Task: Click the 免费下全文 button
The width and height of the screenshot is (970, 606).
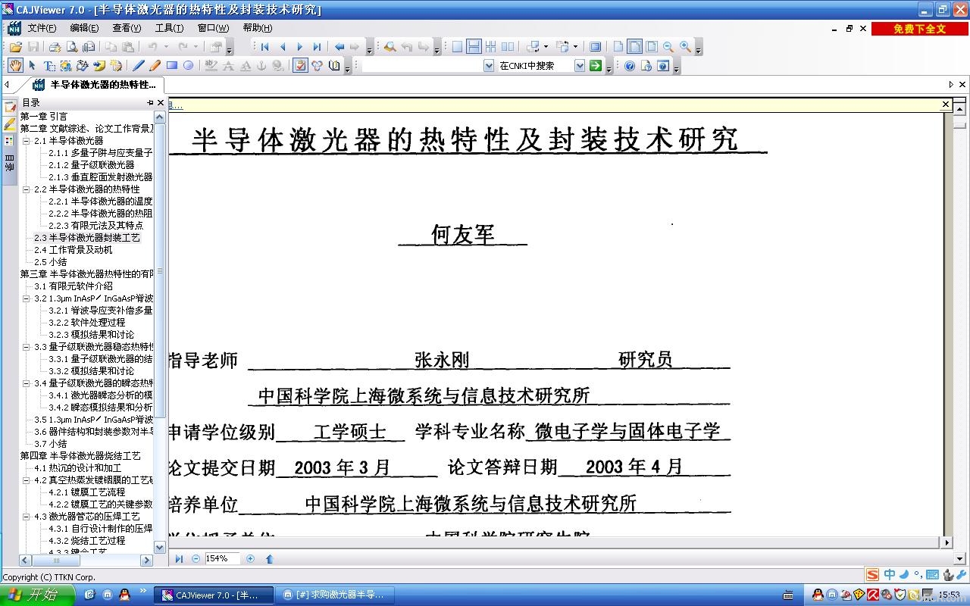Action: (919, 29)
